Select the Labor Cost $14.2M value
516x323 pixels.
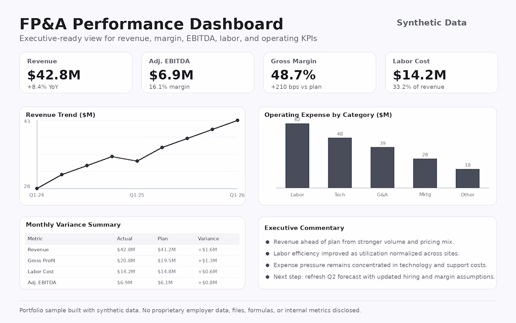[419, 75]
